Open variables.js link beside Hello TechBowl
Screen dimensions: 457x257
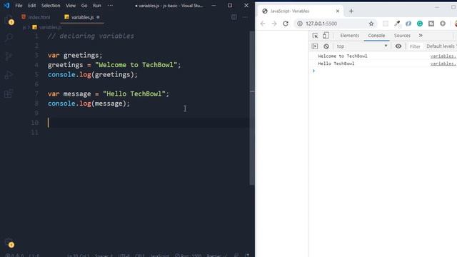[443, 64]
